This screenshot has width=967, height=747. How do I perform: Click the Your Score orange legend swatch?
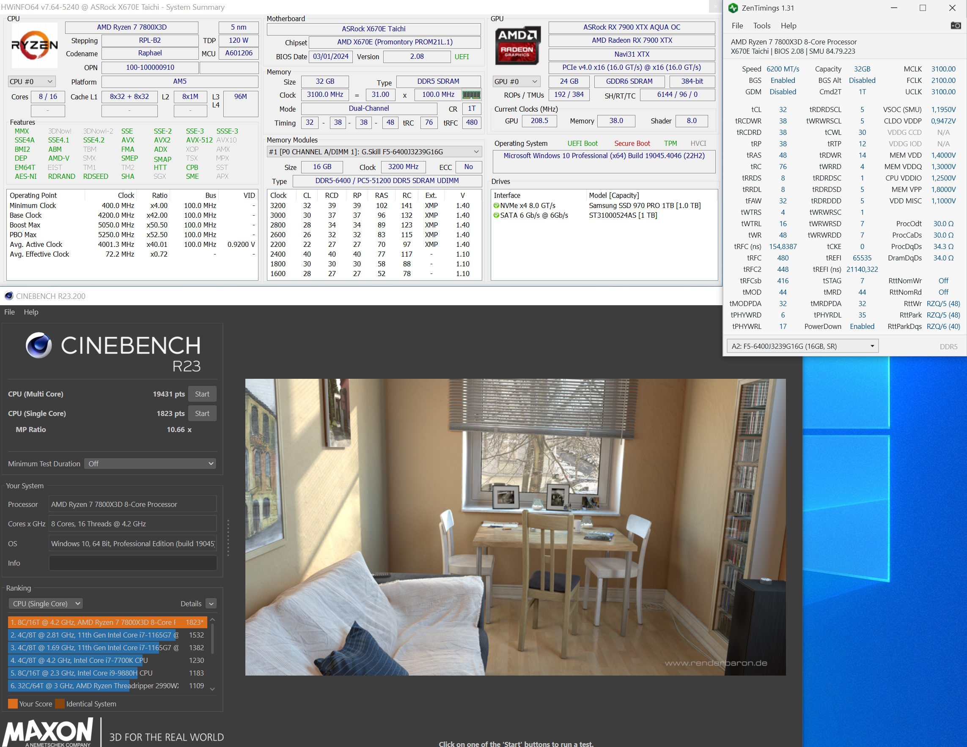(13, 703)
